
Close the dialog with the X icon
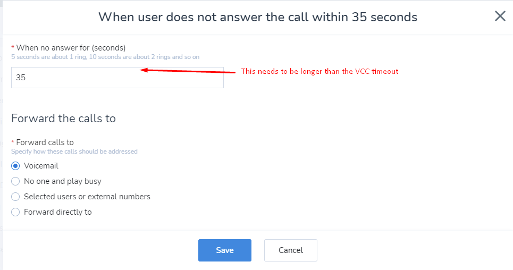pyautogui.click(x=500, y=16)
